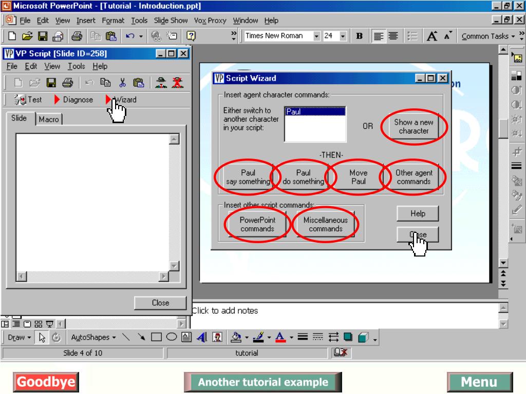The height and width of the screenshot is (394, 526).
Task: Open the AutoShapes dropdown
Action: tap(93, 338)
